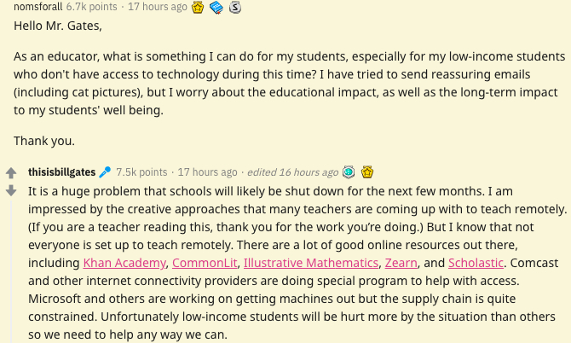571x343 pixels.
Task: Click the blue book award icon
Action: [x=216, y=8]
